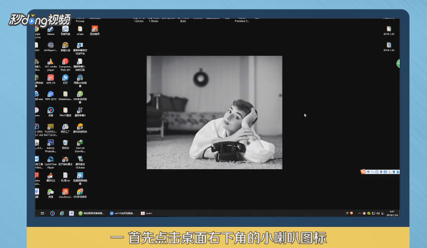Open the Win10 folder on the desktop
The height and width of the screenshot is (248, 427).
pos(65,112)
